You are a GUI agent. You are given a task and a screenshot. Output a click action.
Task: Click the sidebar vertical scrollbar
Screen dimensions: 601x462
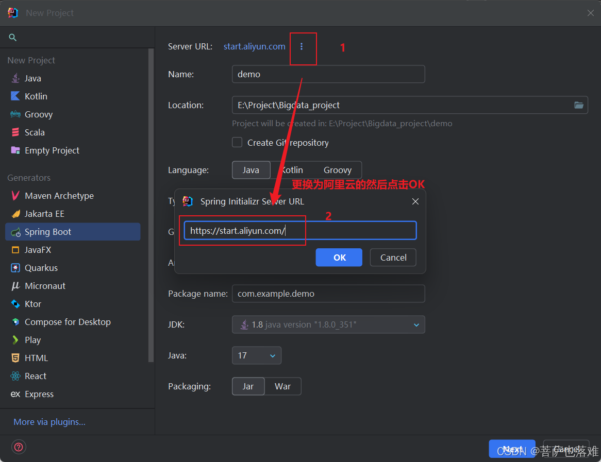pyautogui.click(x=151, y=205)
